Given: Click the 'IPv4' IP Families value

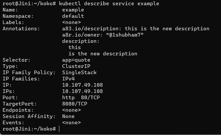Looking at the screenshot, I should point(68,79).
